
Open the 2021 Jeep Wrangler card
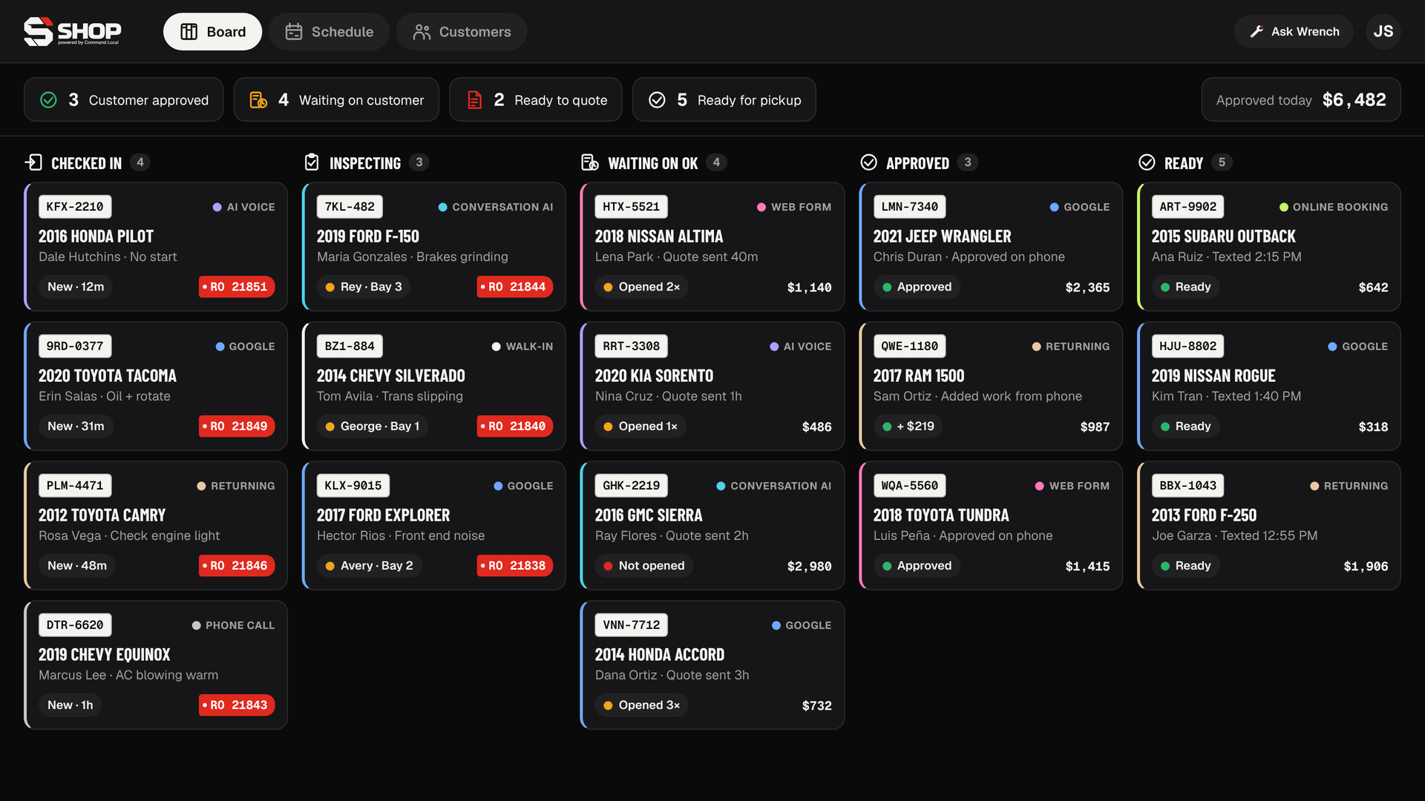pos(991,247)
